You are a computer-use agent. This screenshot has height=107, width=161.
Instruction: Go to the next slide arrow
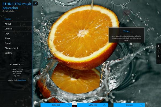click(x=159, y=46)
